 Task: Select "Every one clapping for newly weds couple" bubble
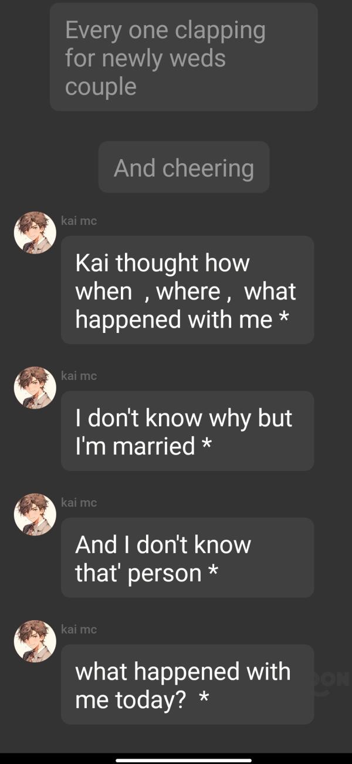pos(184,57)
